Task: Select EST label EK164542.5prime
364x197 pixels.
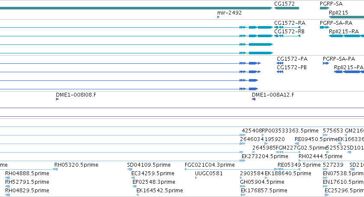Action: (x=160, y=191)
